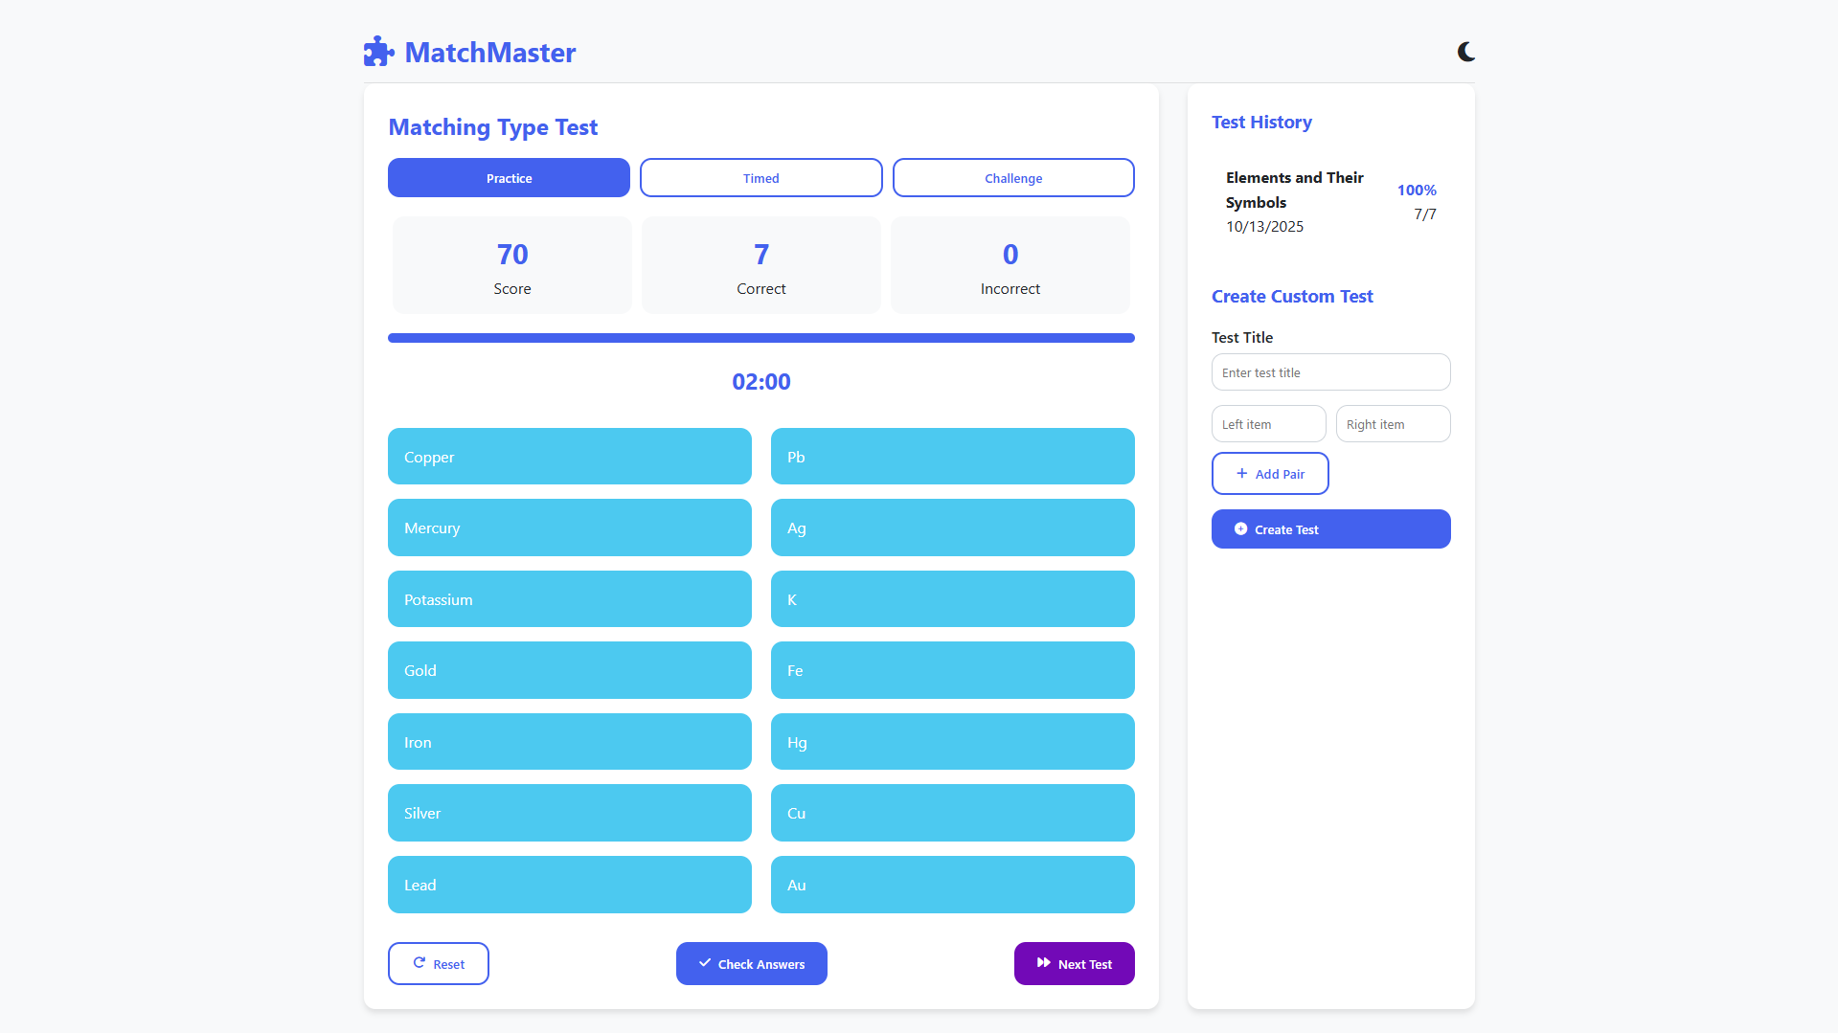Select the Au symbol card

tap(952, 885)
